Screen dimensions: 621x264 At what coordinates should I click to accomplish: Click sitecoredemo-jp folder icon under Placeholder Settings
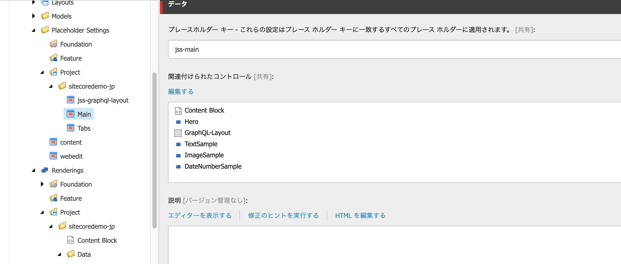click(x=62, y=86)
